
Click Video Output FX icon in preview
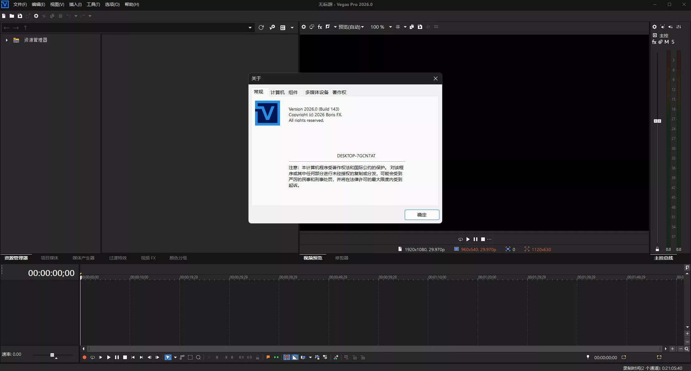point(320,27)
